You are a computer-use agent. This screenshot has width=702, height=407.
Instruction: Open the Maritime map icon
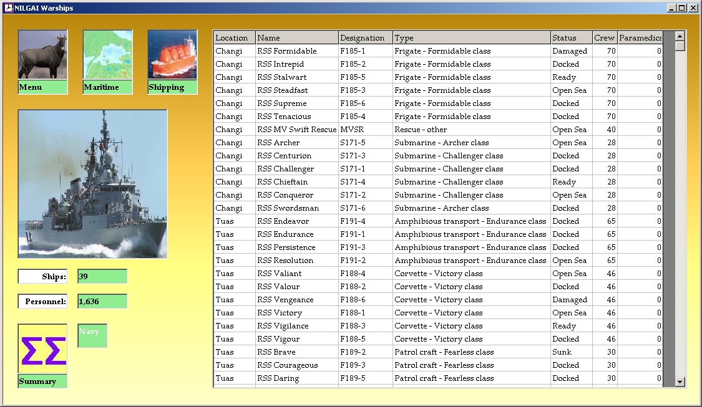108,55
